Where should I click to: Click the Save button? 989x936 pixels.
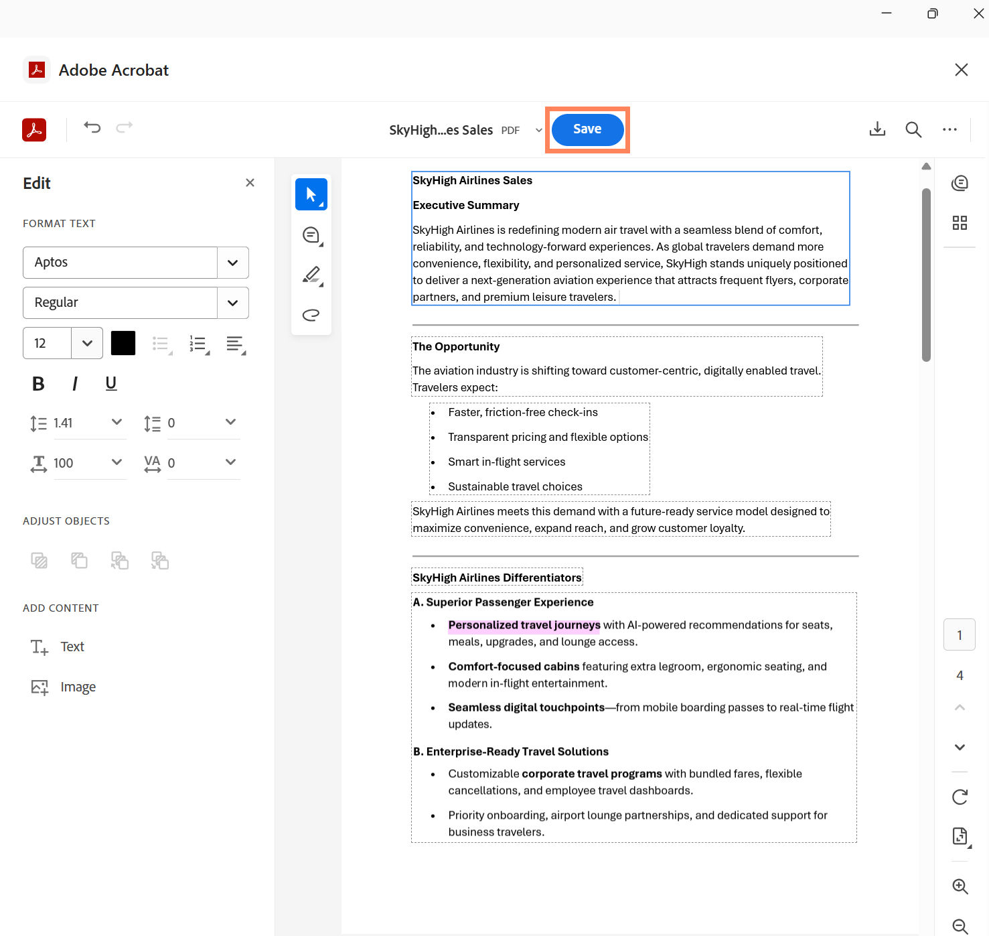point(587,129)
